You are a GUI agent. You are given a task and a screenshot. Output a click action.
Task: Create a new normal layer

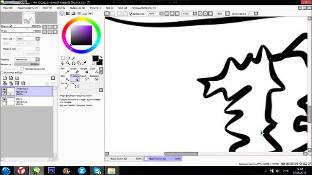[5, 78]
